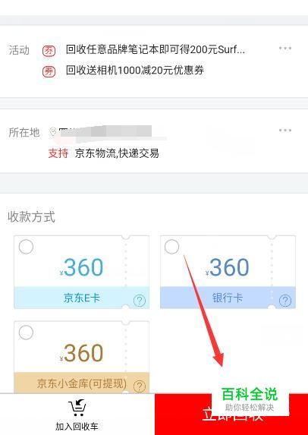Screen dimensions: 308x435
Task: Open help icon on 京东小金库 card
Action: pyautogui.click(x=139, y=386)
